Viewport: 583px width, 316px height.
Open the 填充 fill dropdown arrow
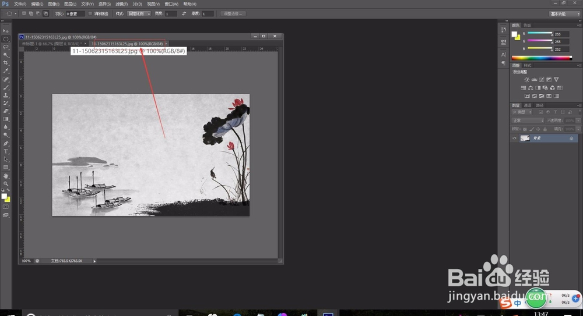click(578, 129)
